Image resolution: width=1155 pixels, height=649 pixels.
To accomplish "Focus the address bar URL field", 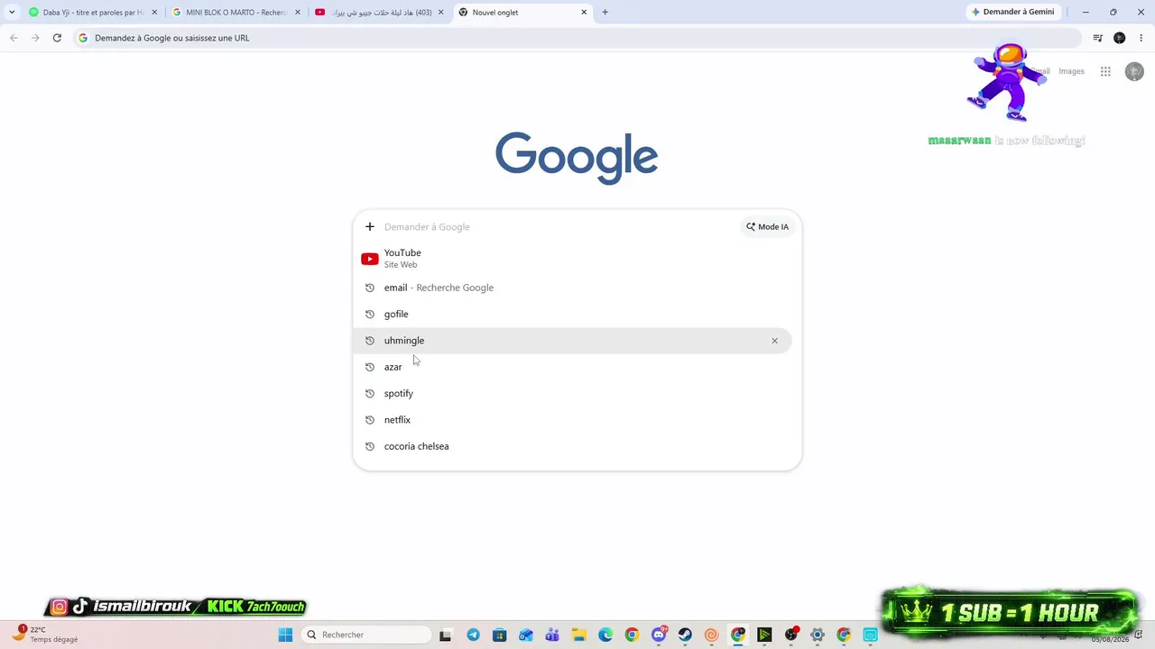I will pyautogui.click(x=577, y=38).
